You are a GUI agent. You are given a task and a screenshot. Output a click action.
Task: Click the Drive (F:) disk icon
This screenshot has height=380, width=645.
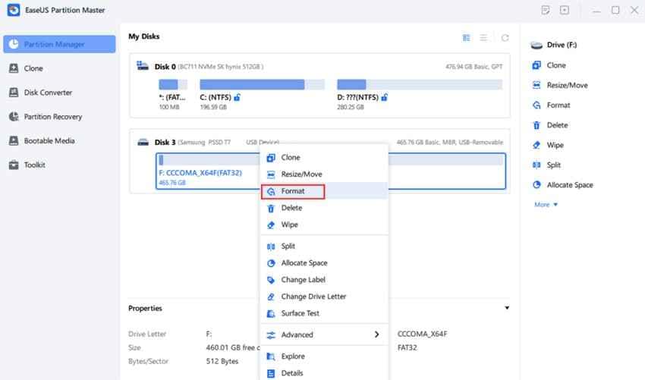pos(536,46)
